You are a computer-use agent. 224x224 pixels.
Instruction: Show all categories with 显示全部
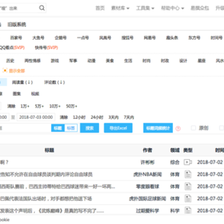(x=17, y=71)
